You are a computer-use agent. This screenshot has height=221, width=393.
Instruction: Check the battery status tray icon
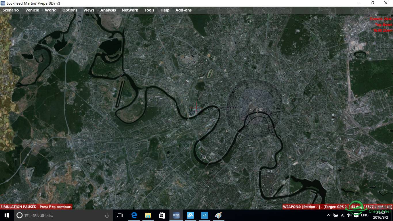[335, 215]
